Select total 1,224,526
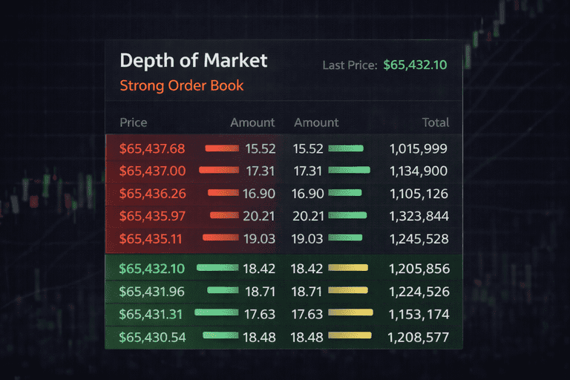 pyautogui.click(x=419, y=292)
